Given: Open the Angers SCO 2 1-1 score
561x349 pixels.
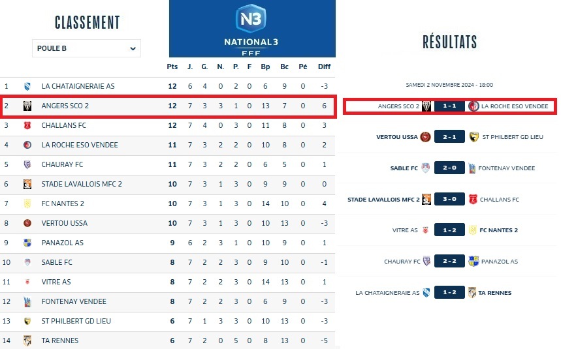Looking at the screenshot, I should [x=449, y=106].
